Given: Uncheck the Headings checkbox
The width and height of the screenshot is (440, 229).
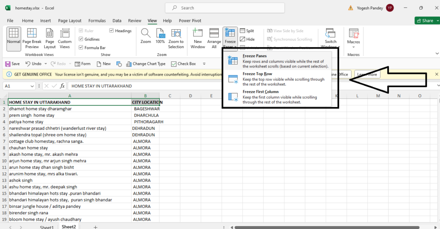Looking at the screenshot, I should 112,31.
